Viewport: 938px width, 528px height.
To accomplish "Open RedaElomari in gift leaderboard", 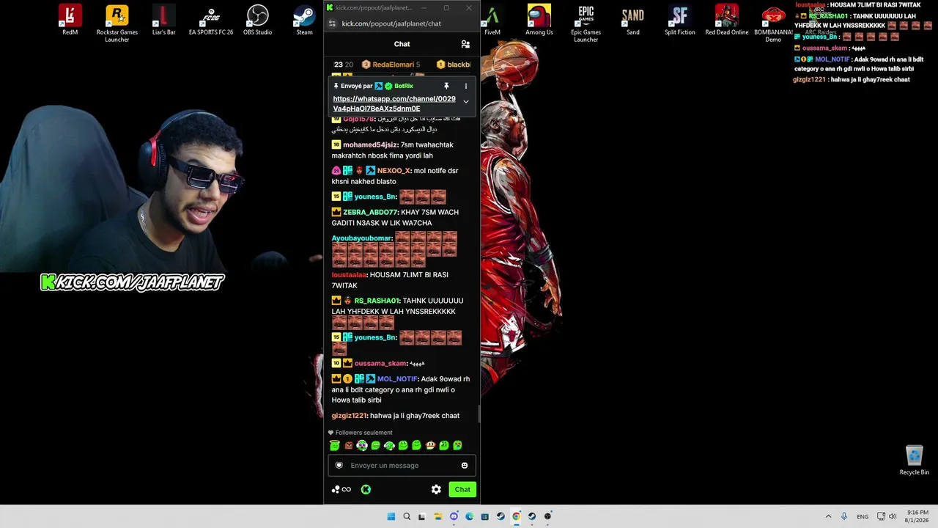I will pos(394,65).
